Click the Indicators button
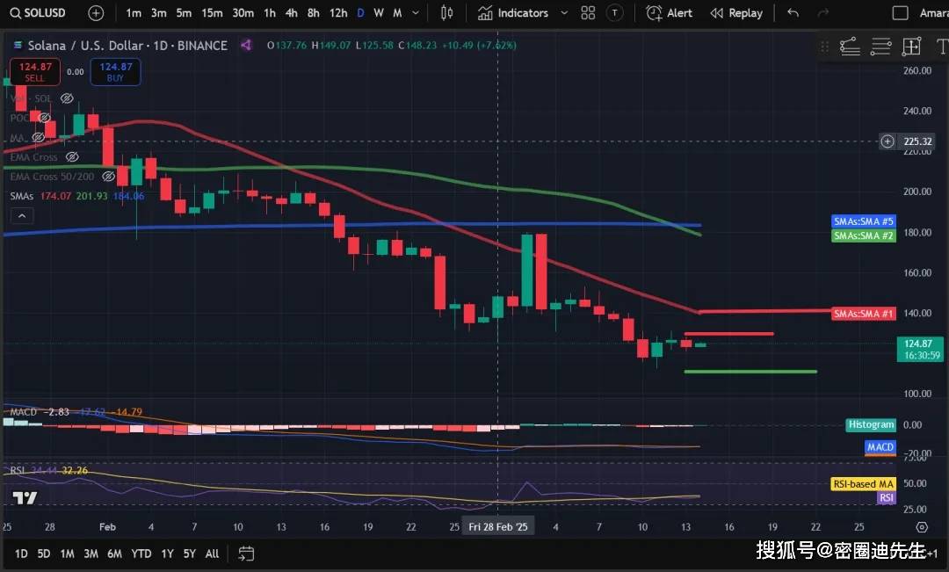The width and height of the screenshot is (949, 572). pyautogui.click(x=513, y=13)
